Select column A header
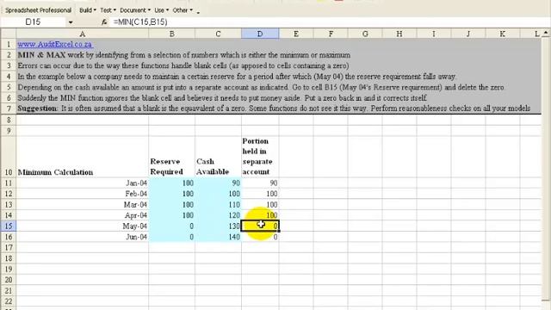The image size is (551, 310). click(83, 34)
